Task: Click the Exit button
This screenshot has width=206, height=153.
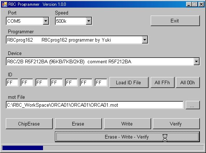Action: (x=175, y=21)
